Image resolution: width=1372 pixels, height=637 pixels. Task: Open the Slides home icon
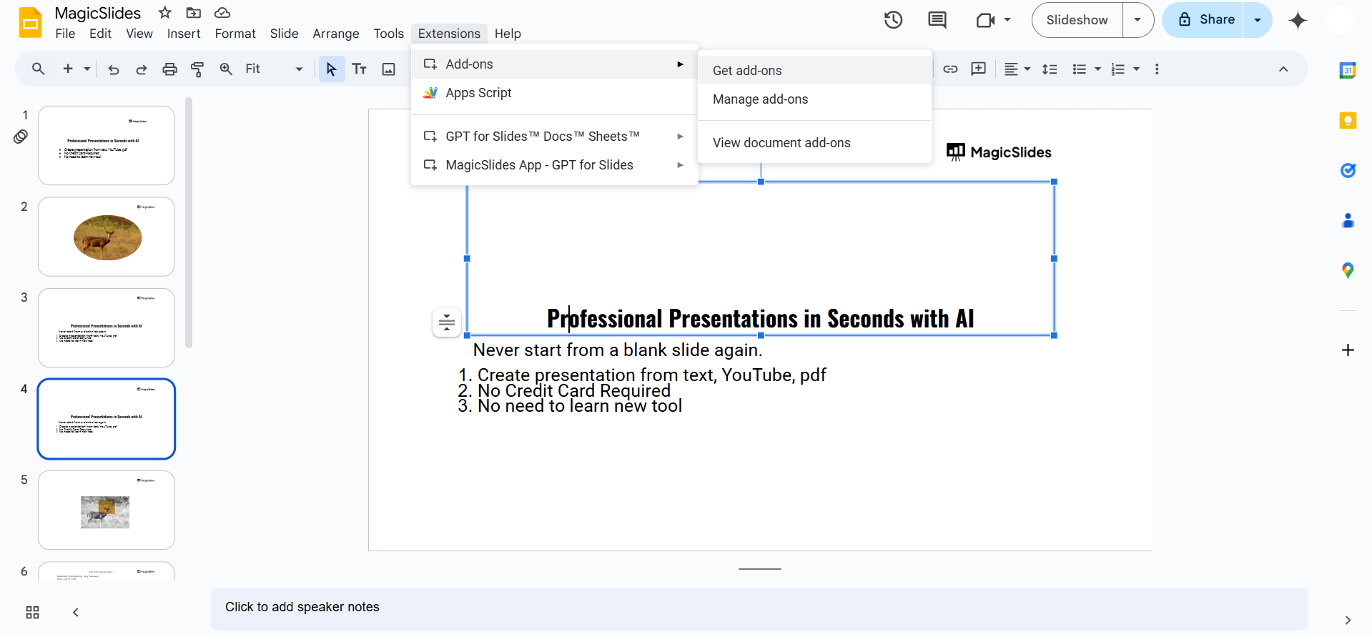pyautogui.click(x=30, y=22)
